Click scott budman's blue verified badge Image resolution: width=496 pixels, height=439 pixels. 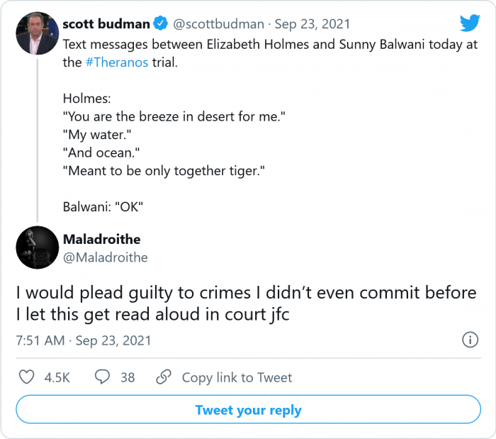[x=161, y=24]
